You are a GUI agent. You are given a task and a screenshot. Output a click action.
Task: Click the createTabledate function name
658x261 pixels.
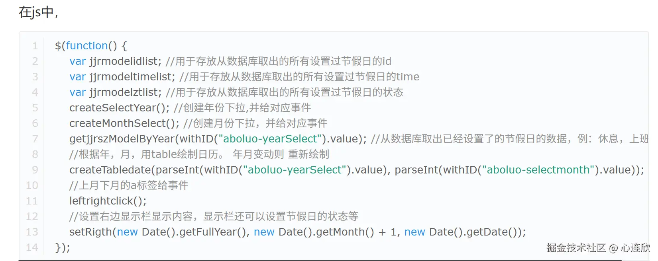pyautogui.click(x=110, y=170)
